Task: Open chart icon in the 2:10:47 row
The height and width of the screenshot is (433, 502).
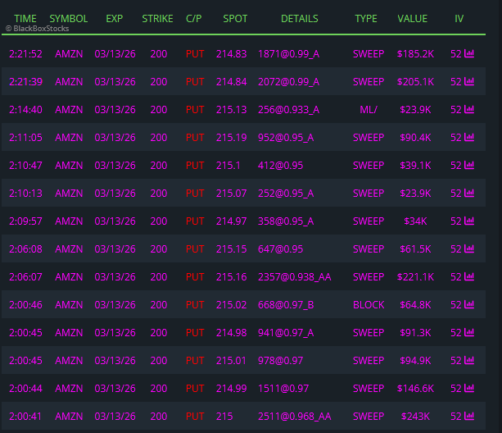Action: (469, 165)
